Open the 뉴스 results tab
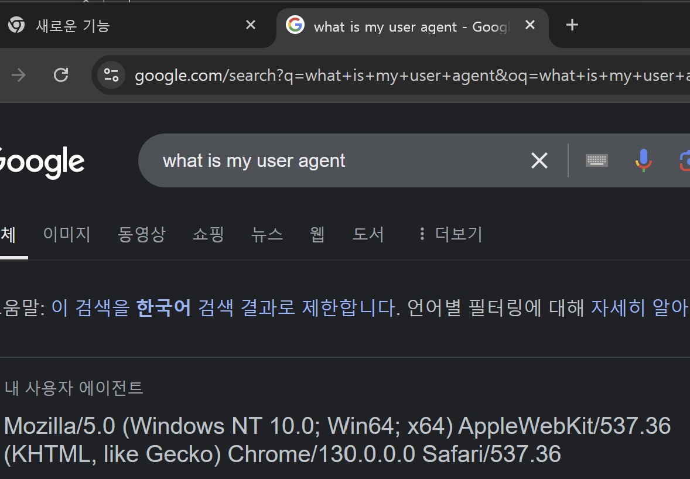This screenshot has height=479, width=690. (x=267, y=234)
